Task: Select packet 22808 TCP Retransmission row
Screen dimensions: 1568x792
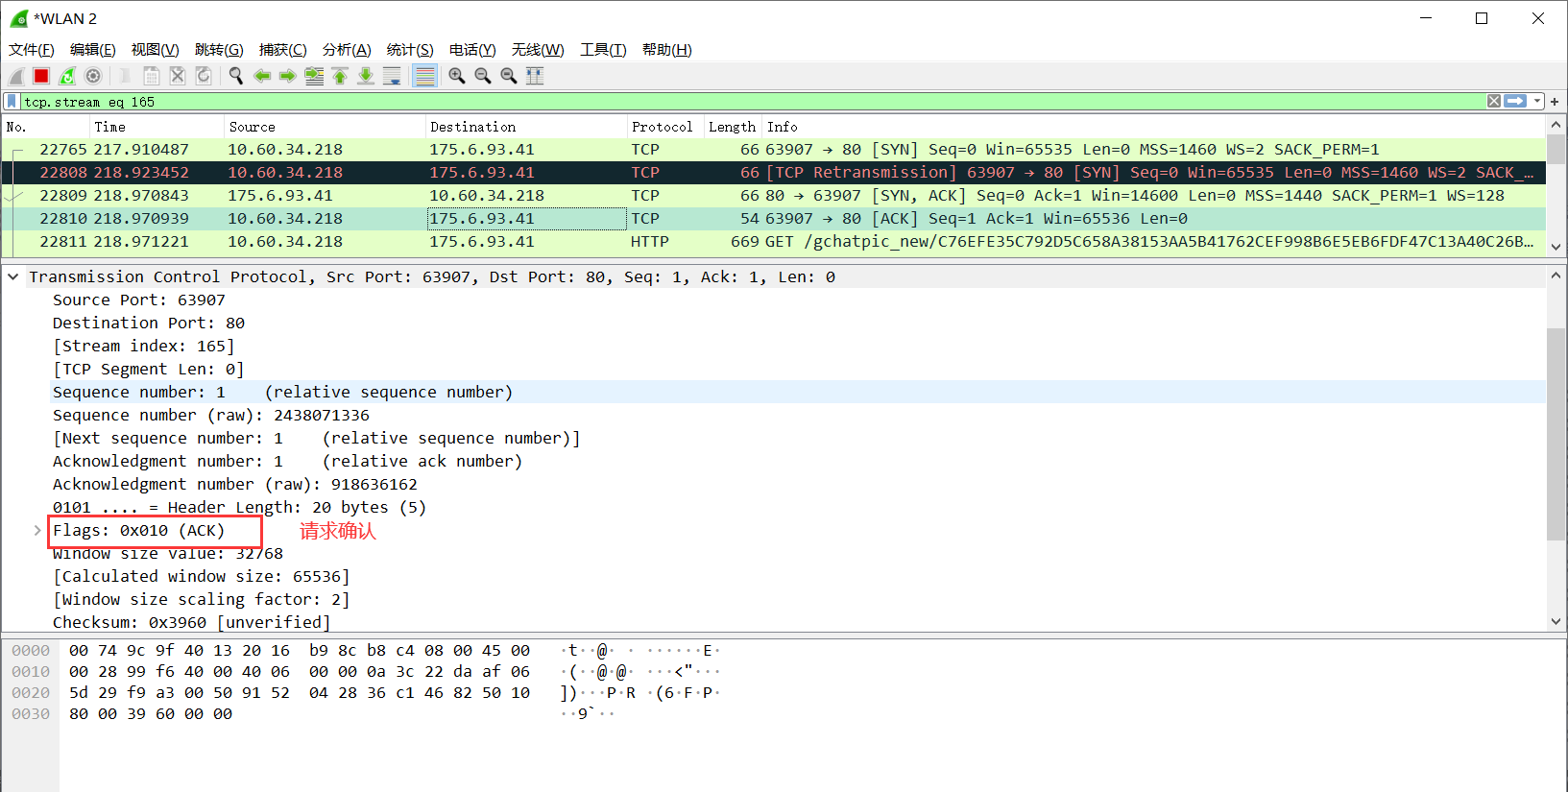Action: point(774,173)
